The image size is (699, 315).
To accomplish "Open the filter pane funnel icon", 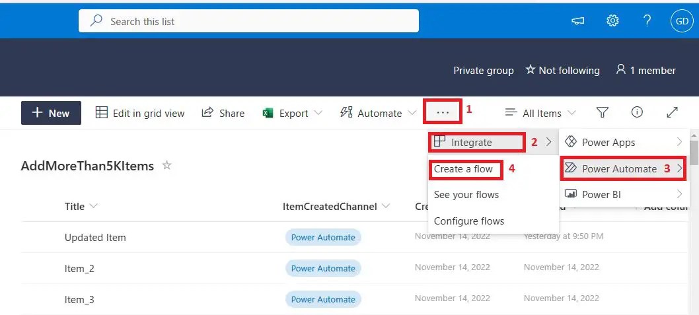I will (603, 113).
